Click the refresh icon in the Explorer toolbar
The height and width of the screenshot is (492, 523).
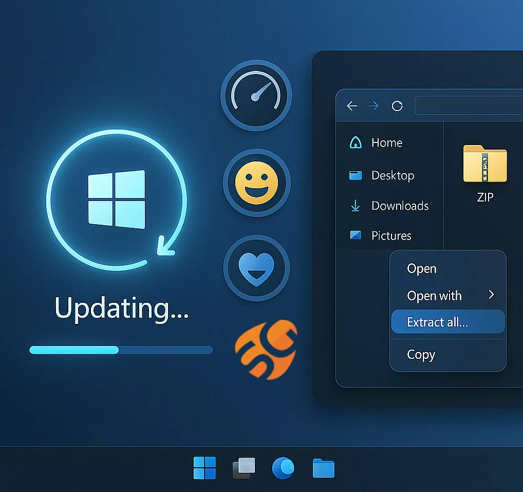click(x=397, y=106)
